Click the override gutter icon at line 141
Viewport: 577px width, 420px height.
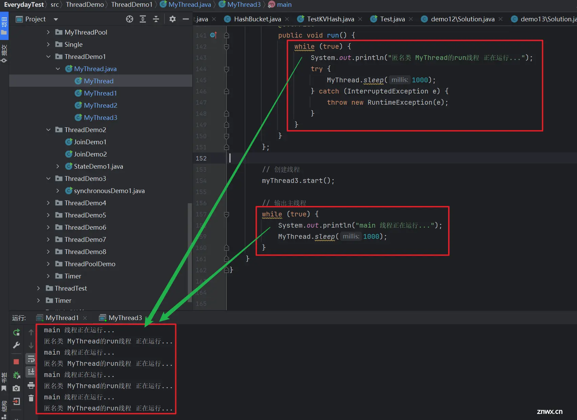214,35
